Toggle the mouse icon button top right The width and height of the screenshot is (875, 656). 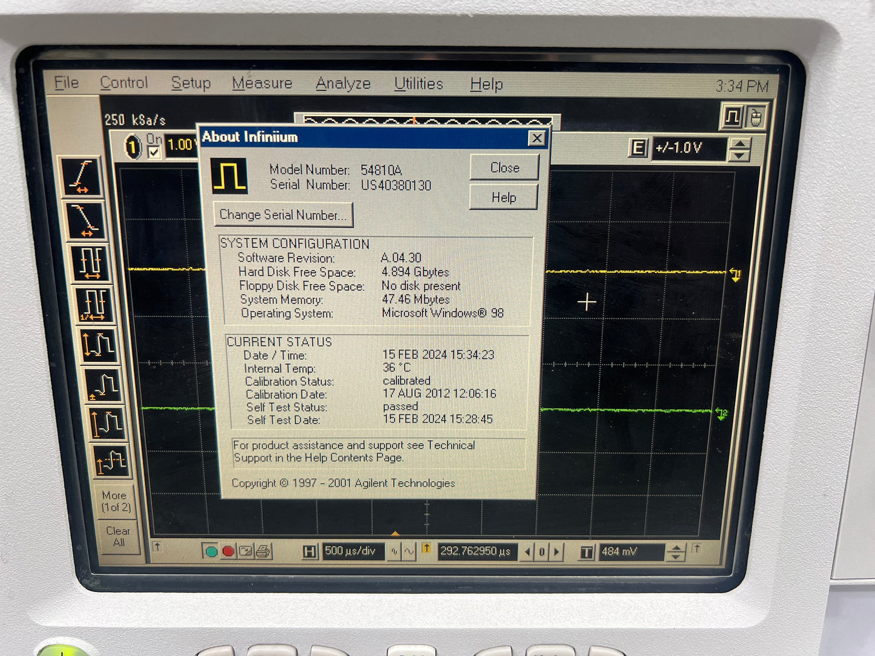[755, 117]
